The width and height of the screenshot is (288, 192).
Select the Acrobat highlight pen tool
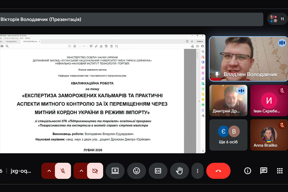point(96,46)
